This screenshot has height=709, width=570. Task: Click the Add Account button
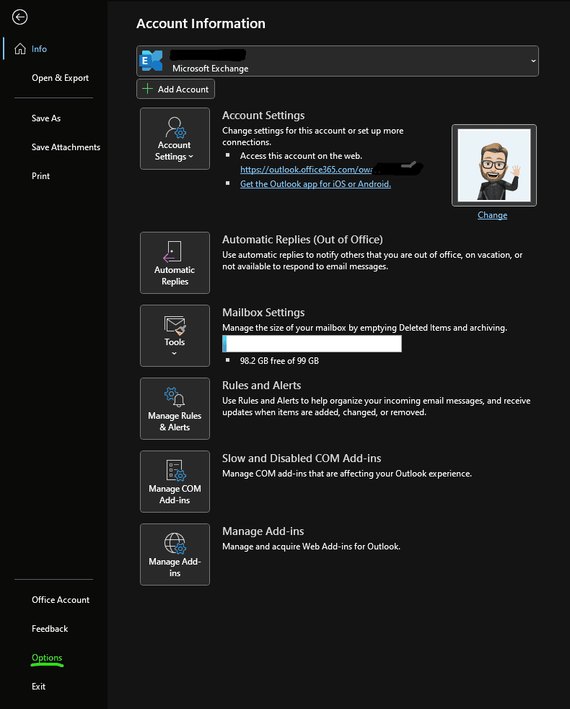(175, 89)
